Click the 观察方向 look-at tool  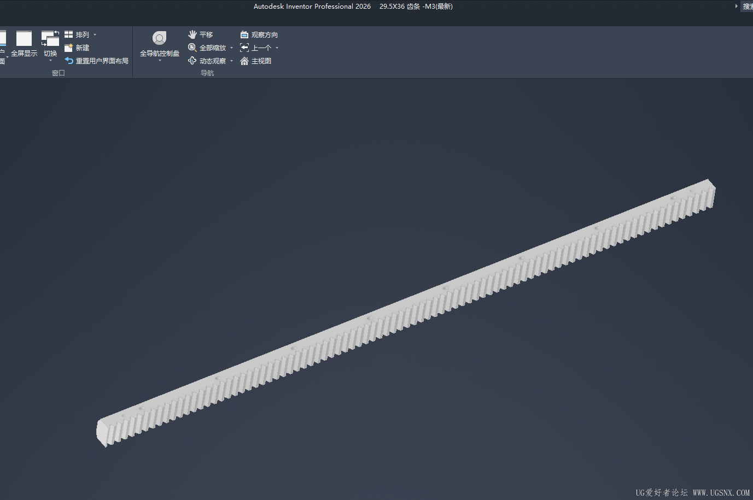(259, 34)
